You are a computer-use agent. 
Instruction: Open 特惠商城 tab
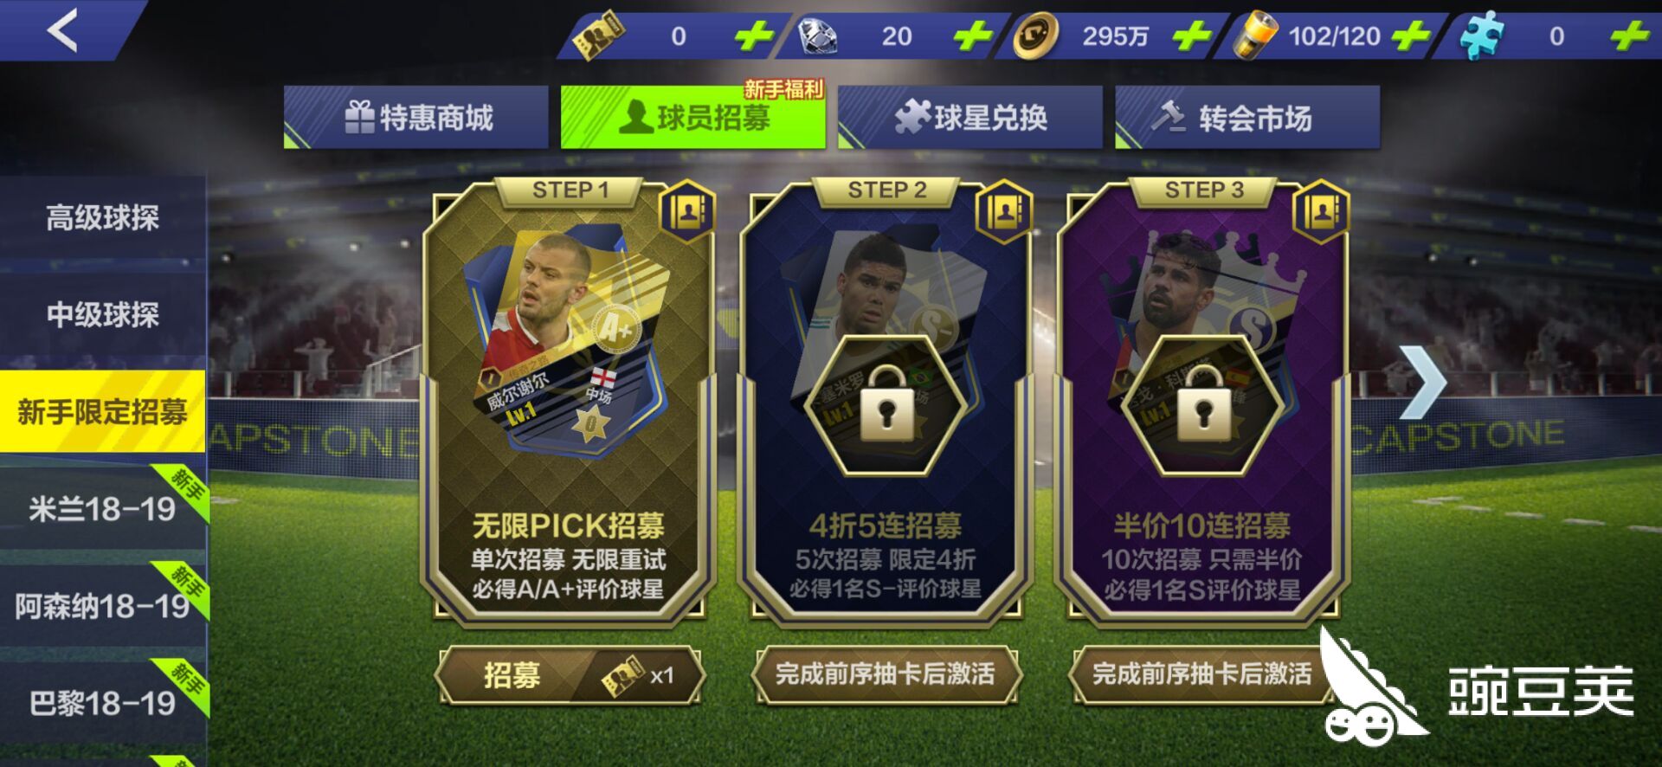[416, 117]
